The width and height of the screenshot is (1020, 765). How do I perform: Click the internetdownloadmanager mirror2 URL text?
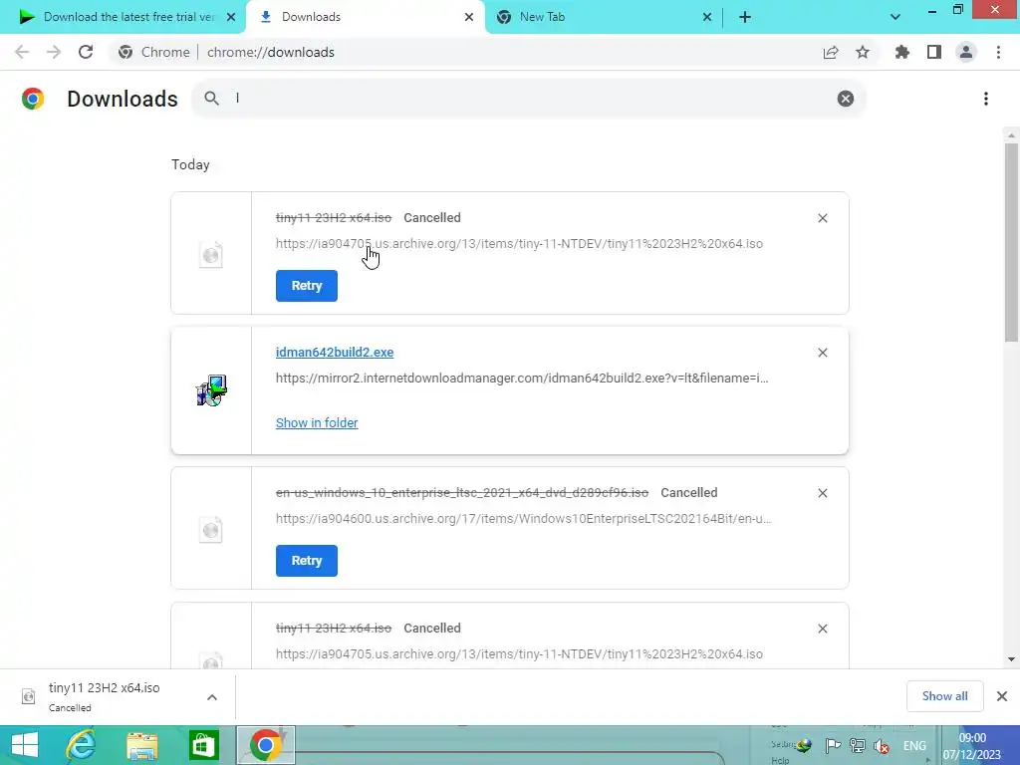[522, 378]
